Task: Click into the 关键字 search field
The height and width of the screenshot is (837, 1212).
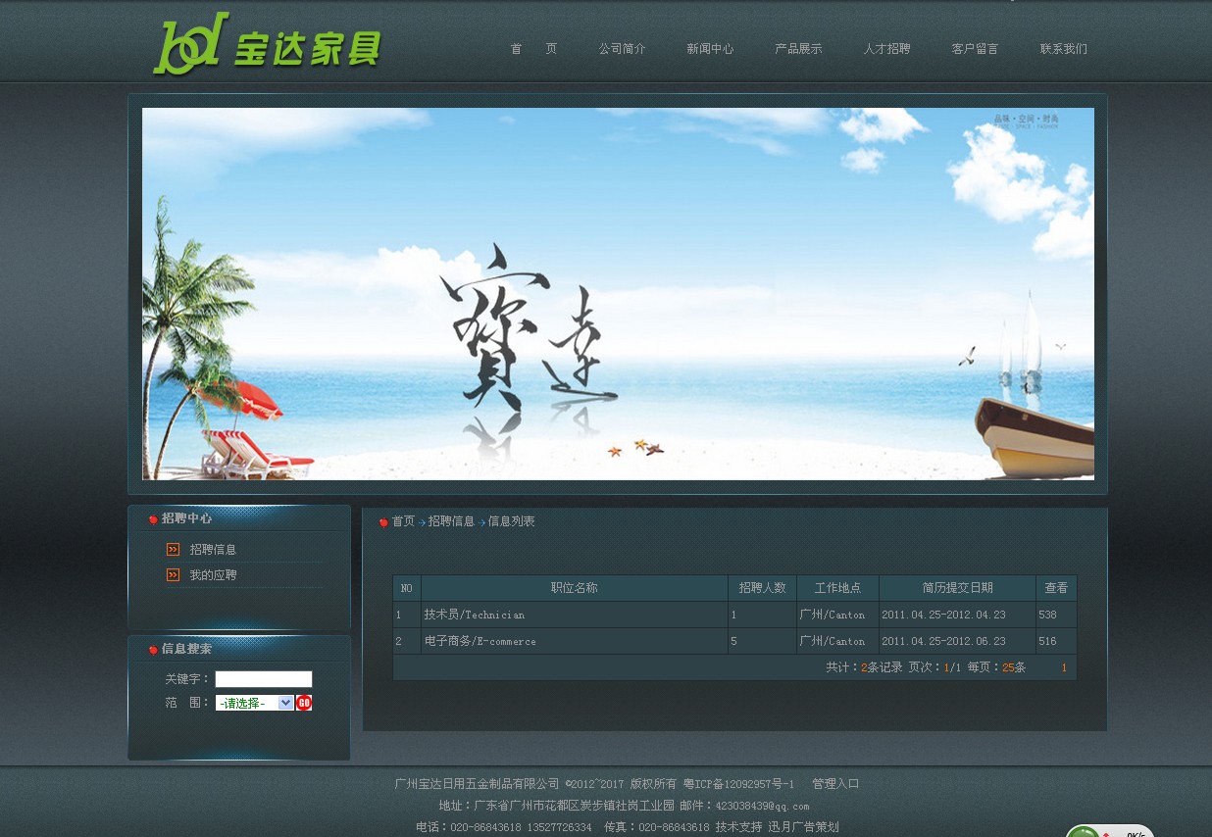Action: point(263,679)
